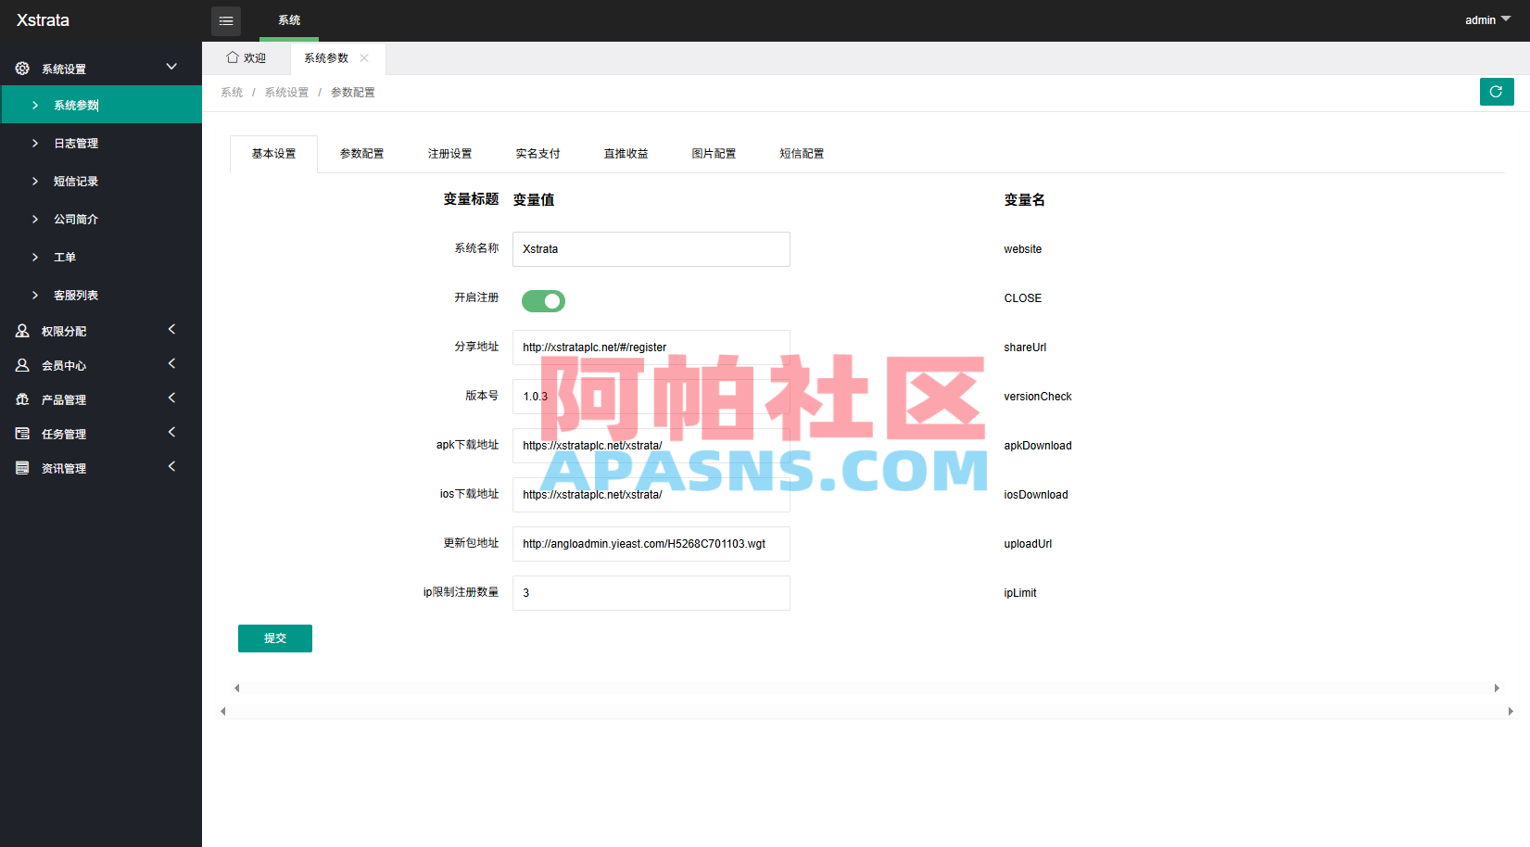The image size is (1530, 847).
Task: Click the icon beside 资讯管理
Action: pos(22,468)
